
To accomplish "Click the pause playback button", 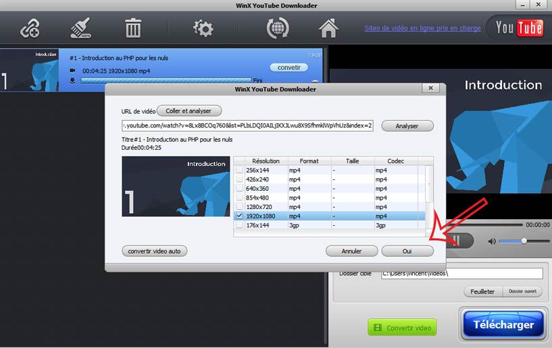I will tap(457, 241).
